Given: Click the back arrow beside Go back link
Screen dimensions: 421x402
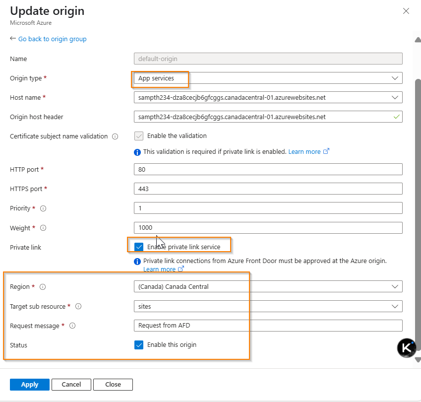Looking at the screenshot, I should [12, 39].
